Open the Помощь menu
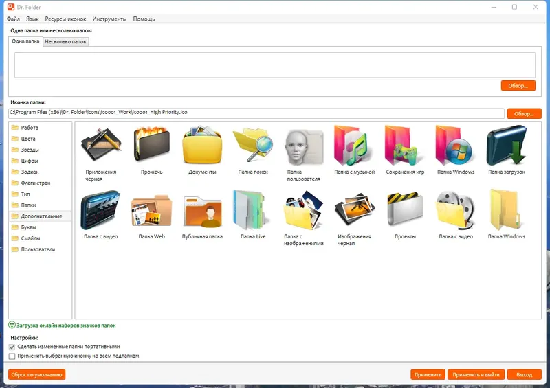This screenshot has height=388, width=550. click(x=144, y=19)
